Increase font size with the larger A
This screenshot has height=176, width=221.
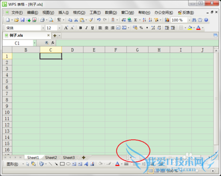point(66,28)
